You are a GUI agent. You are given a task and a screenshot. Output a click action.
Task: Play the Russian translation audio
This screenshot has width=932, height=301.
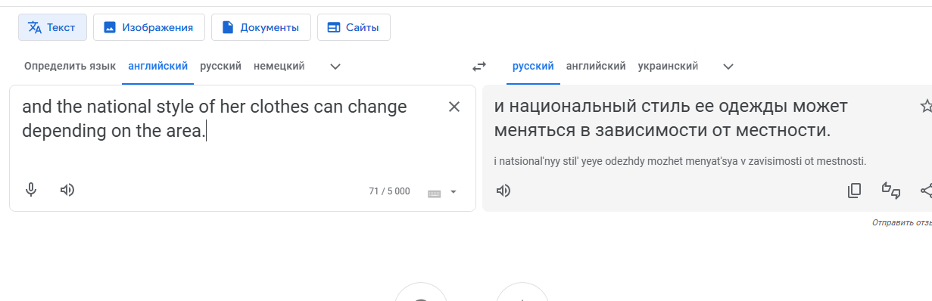tap(503, 191)
